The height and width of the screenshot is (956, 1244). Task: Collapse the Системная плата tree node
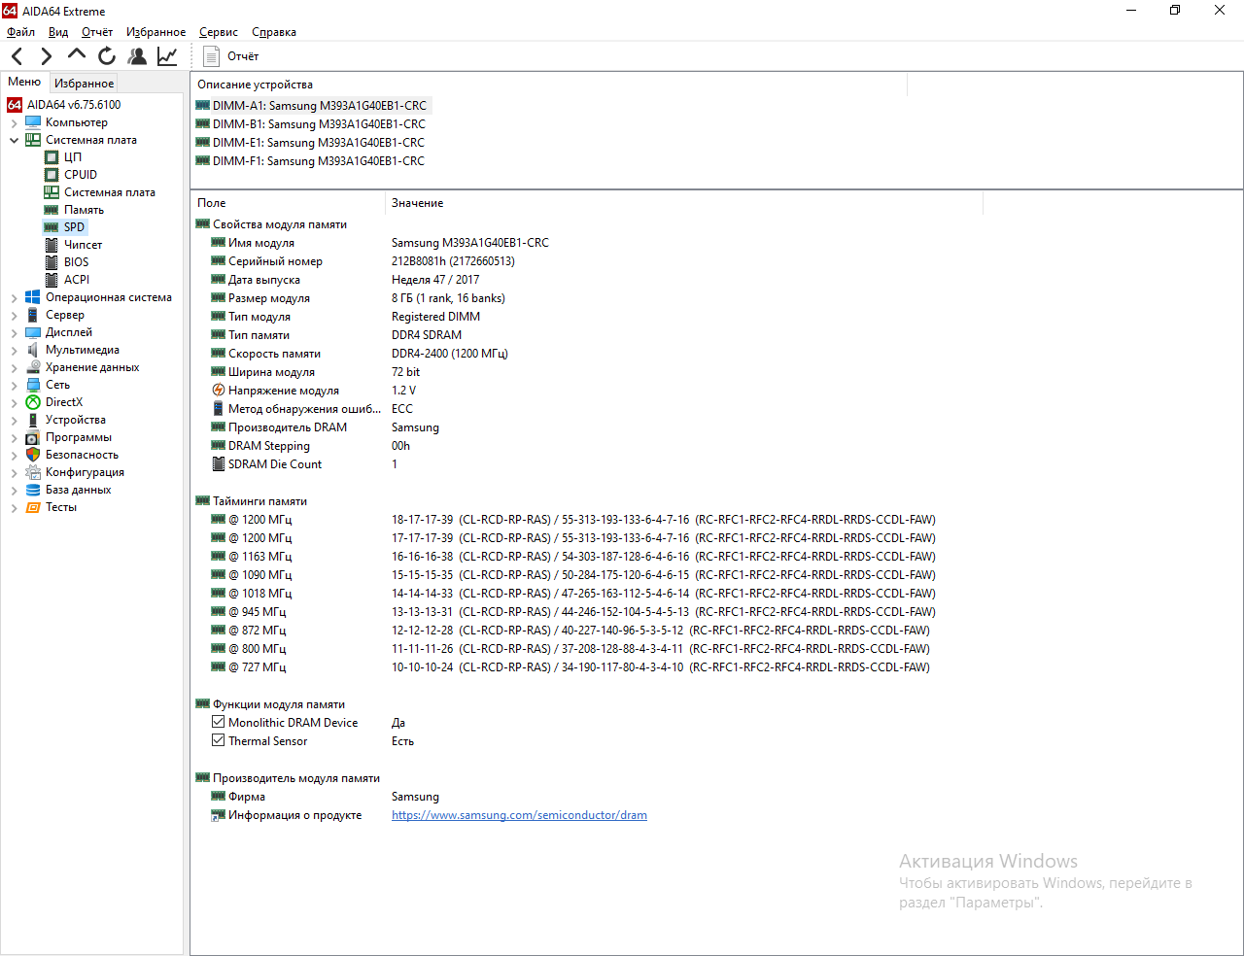coord(14,140)
